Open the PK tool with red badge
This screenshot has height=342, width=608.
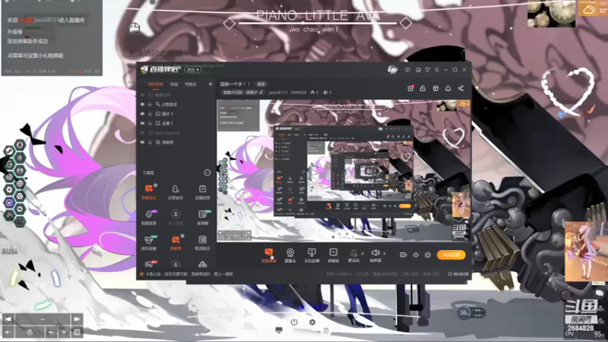pyautogui.click(x=150, y=264)
